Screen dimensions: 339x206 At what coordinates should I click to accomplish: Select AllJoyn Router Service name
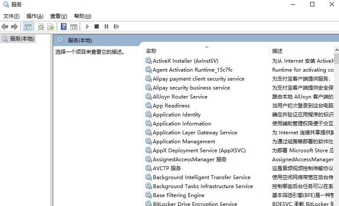point(180,97)
